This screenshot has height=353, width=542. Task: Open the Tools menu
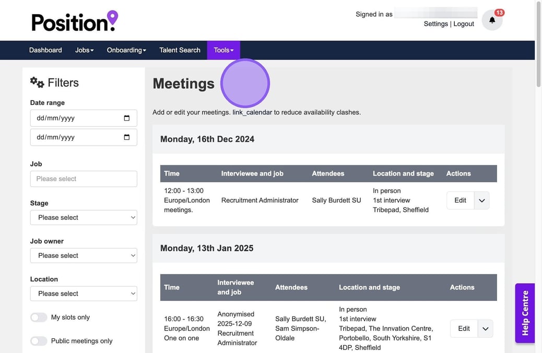click(x=223, y=50)
